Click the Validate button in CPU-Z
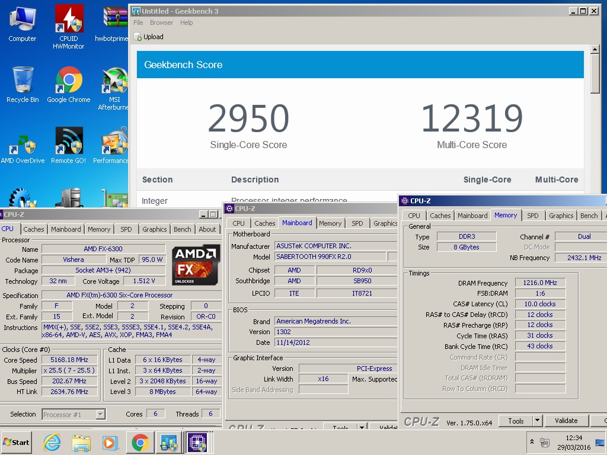This screenshot has height=455, width=607. pyautogui.click(x=566, y=421)
